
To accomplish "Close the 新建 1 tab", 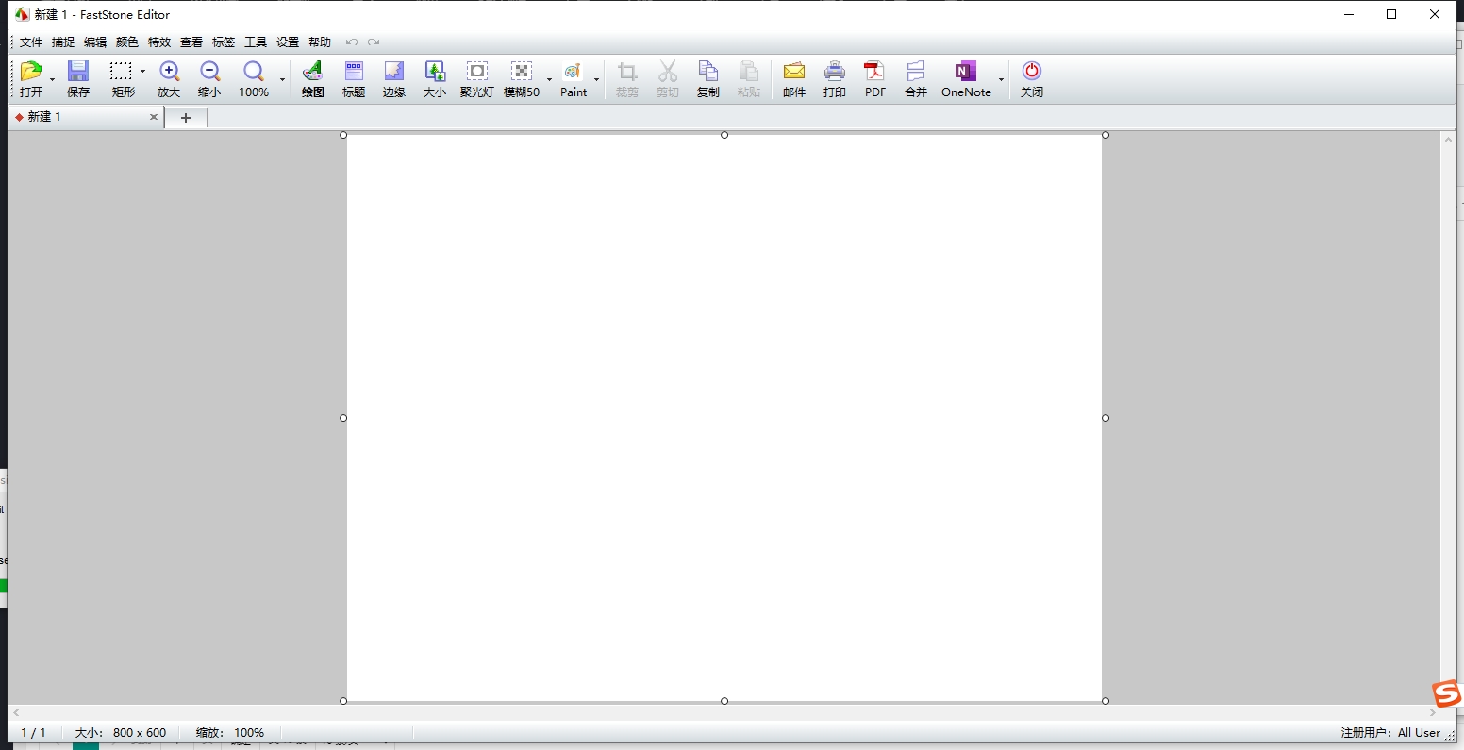I will 154,117.
